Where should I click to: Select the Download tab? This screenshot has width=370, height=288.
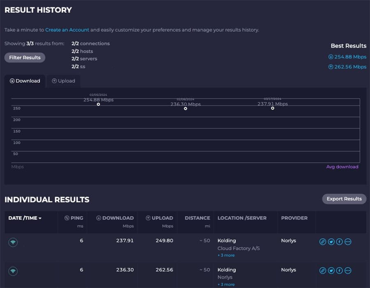[x=25, y=81]
